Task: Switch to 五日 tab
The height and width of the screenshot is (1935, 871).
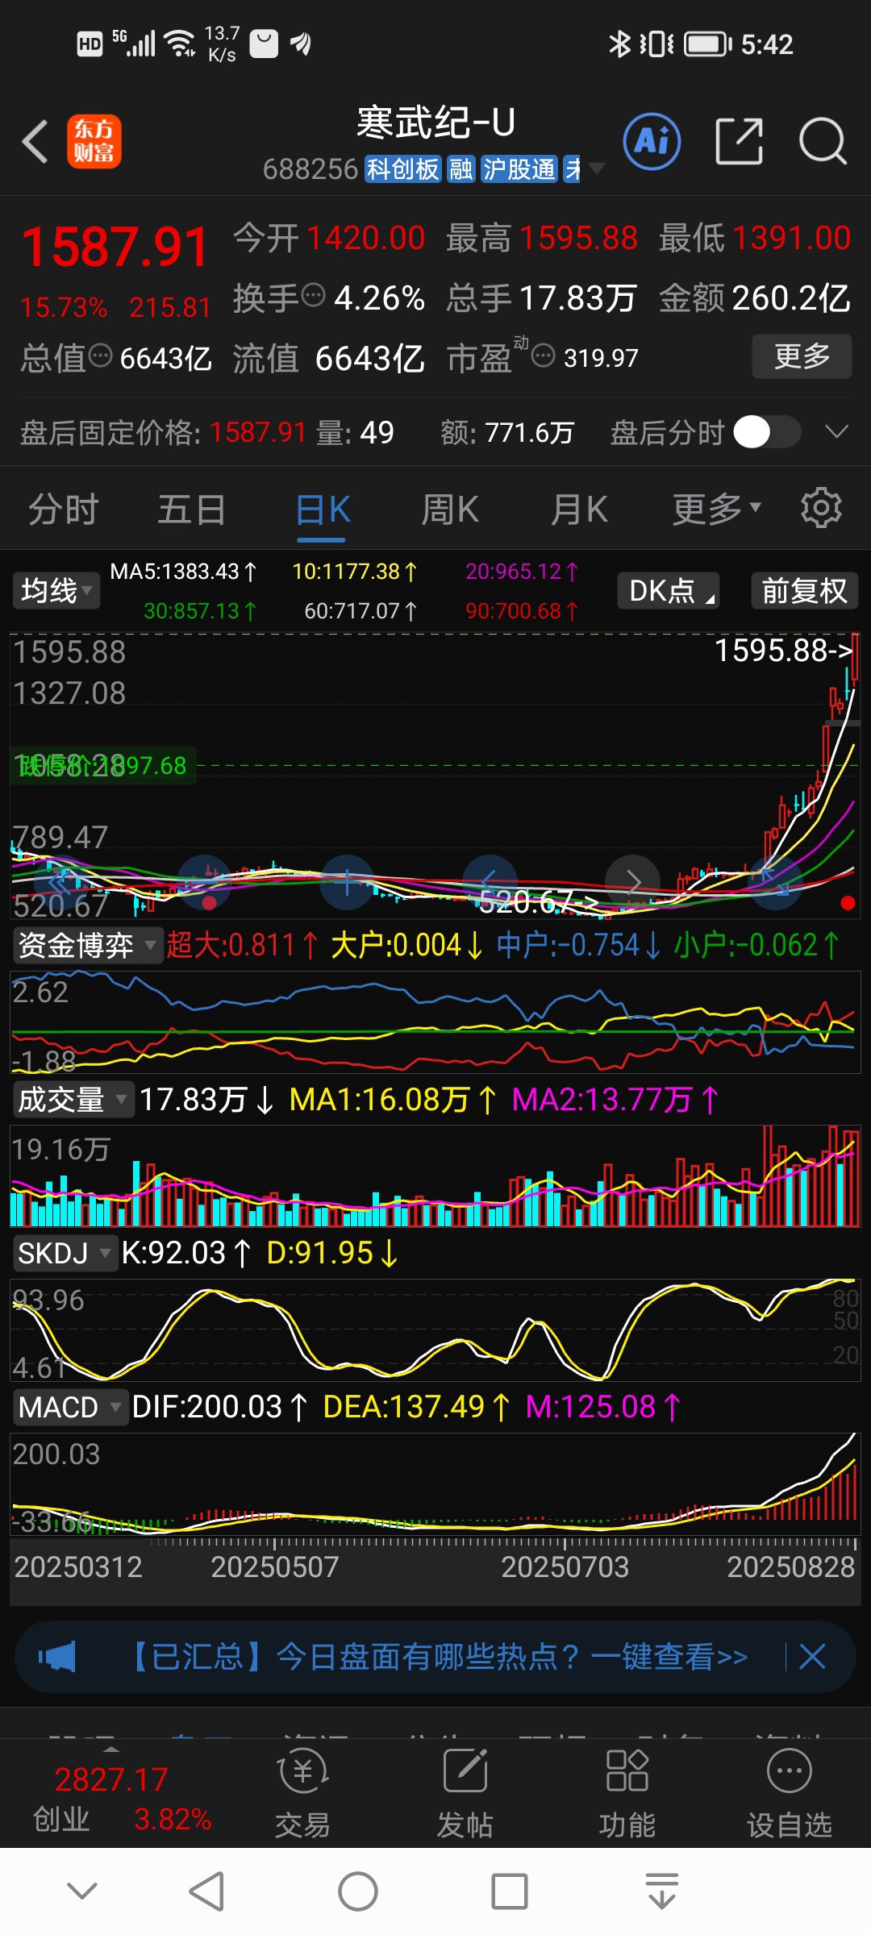Action: click(191, 509)
